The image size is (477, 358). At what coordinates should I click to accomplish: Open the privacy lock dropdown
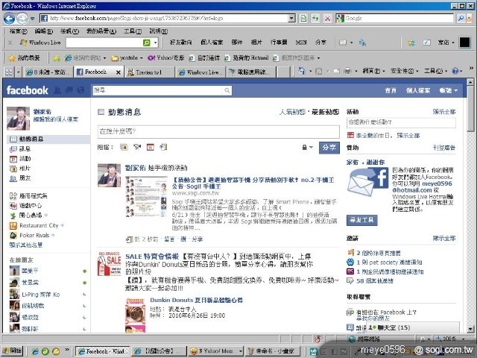[x=307, y=148]
